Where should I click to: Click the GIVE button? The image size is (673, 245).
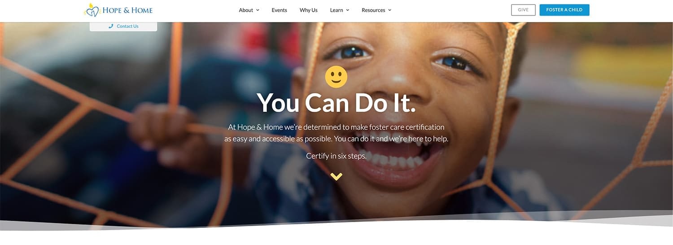(523, 10)
